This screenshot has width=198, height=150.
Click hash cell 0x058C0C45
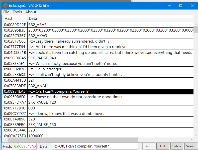tap(15, 58)
